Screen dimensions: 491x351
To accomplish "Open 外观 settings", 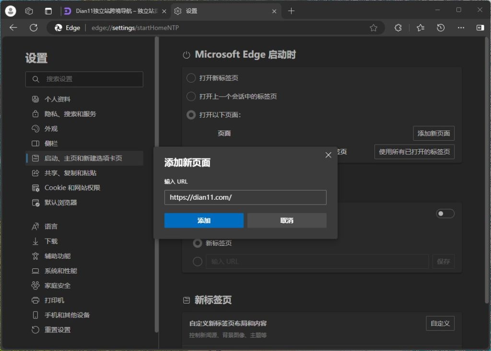I will 84,129.
